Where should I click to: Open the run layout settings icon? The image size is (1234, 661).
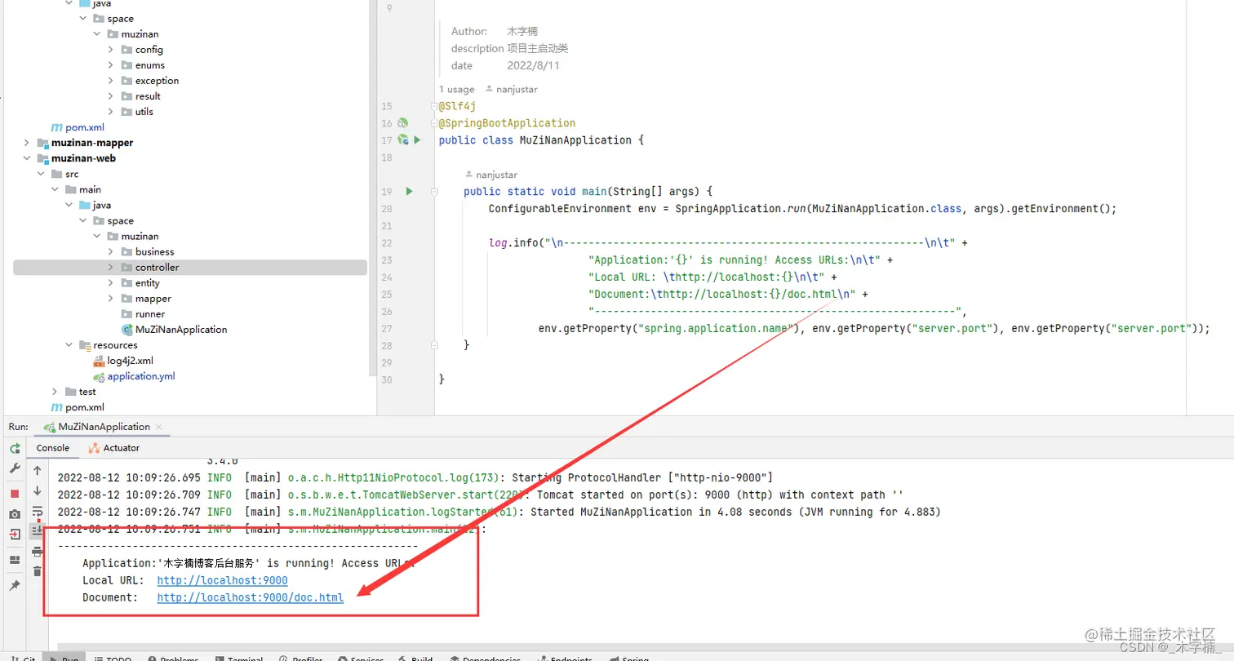click(15, 560)
